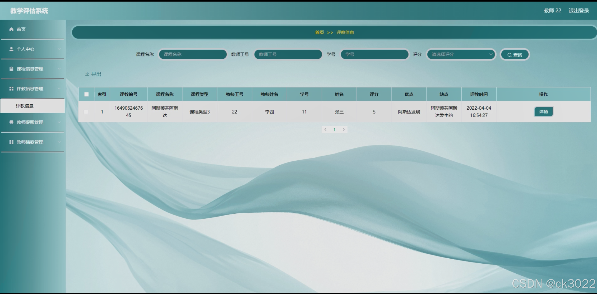
Task: Go to next page with pagination arrow
Action: 344,129
